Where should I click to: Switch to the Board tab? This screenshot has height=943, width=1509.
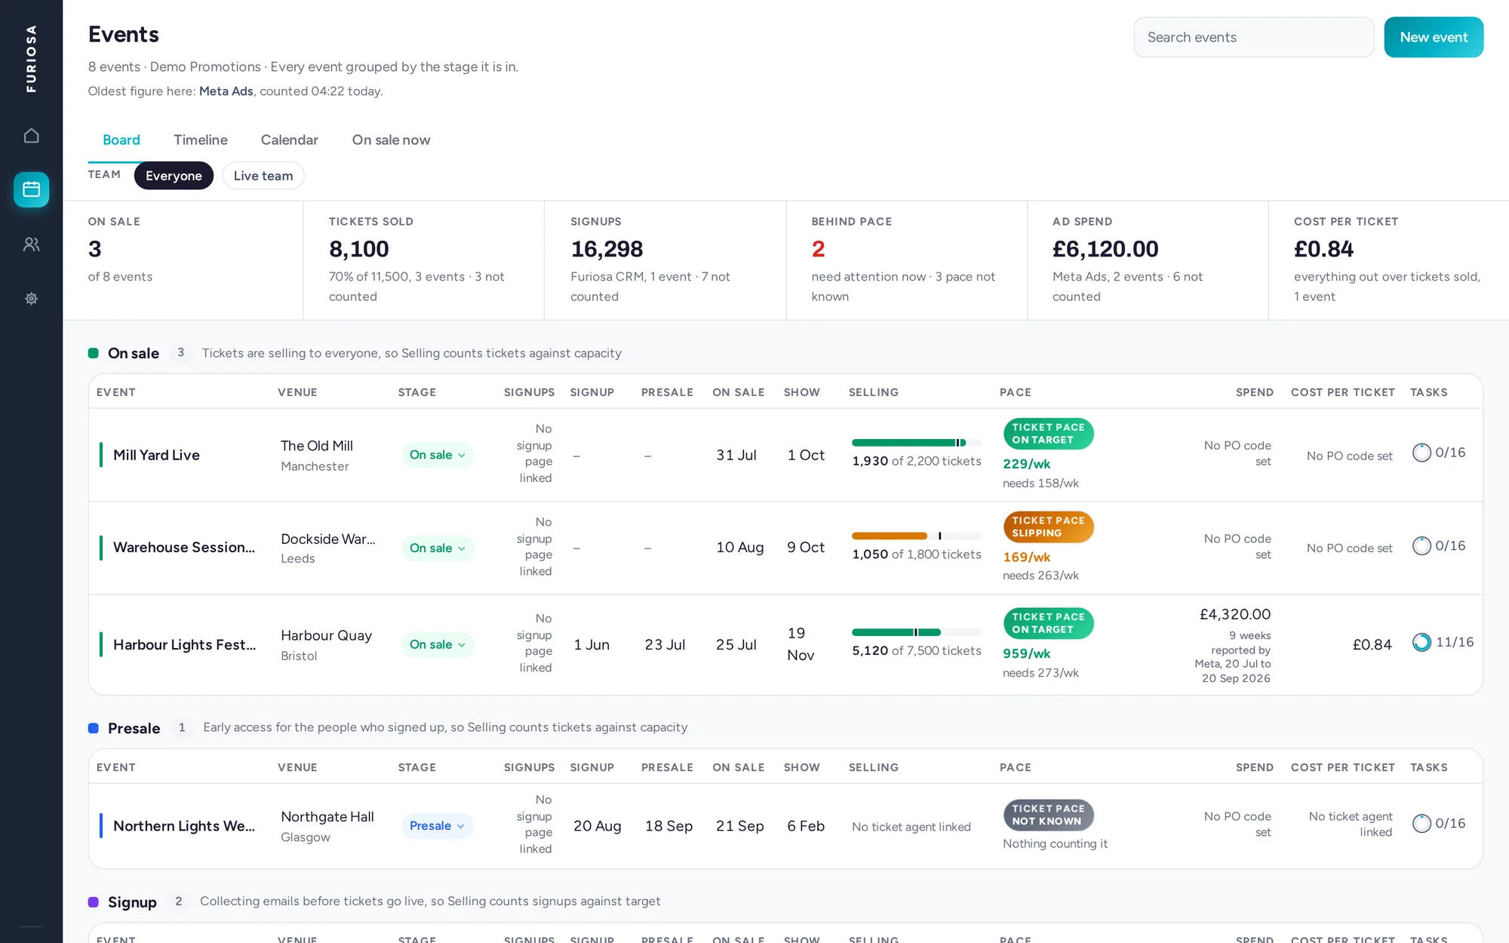coord(121,140)
